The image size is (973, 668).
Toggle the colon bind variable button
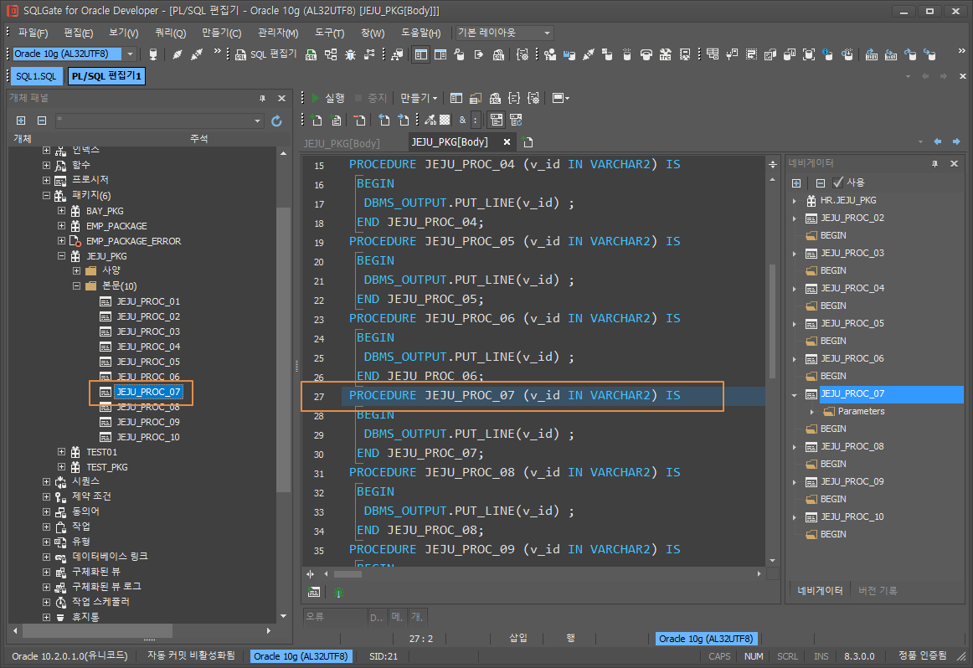[x=476, y=120]
